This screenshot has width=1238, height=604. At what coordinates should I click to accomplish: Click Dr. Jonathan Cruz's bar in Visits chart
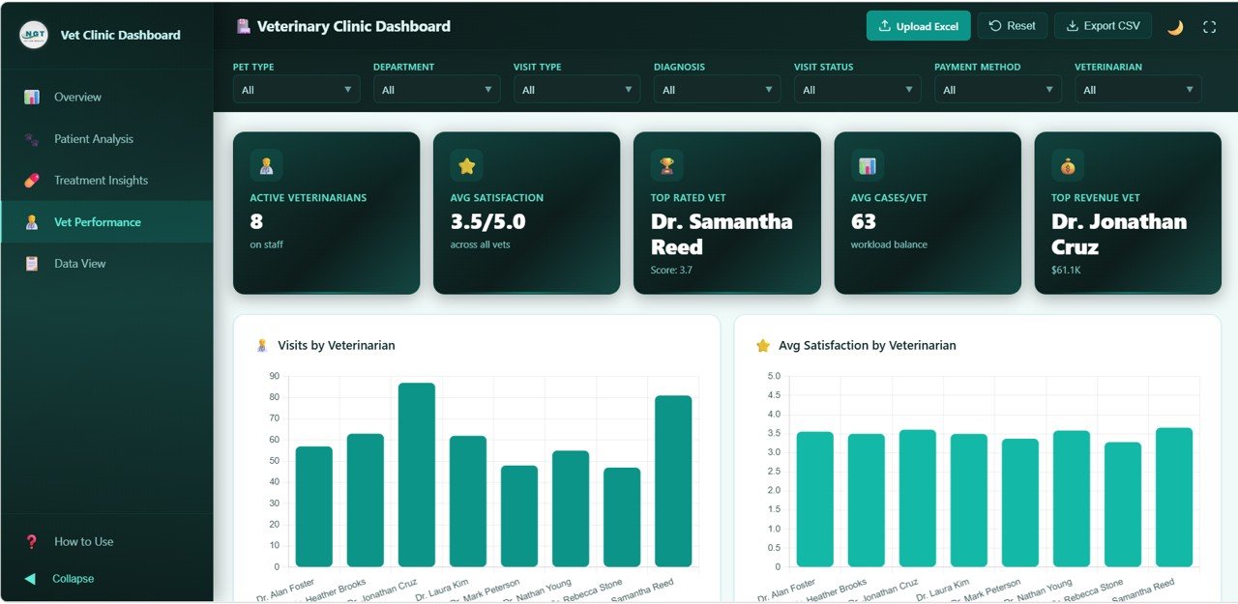(418, 474)
